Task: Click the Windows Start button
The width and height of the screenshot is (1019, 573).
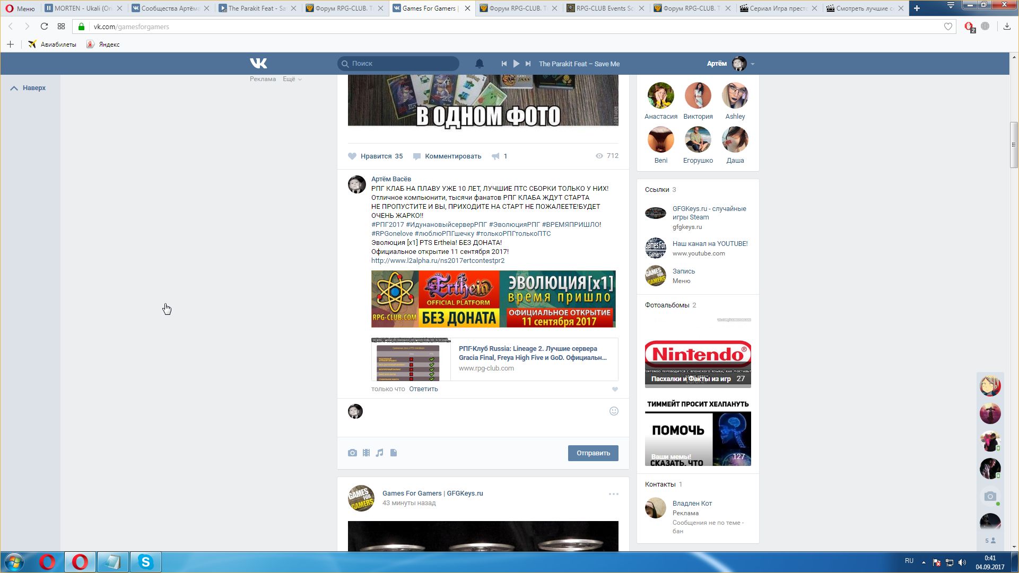Action: tap(14, 562)
